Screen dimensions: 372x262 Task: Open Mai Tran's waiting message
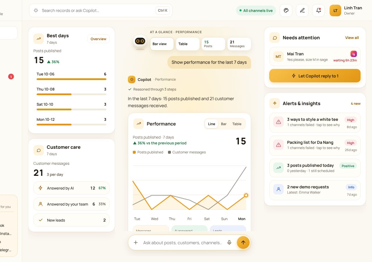coord(315,56)
